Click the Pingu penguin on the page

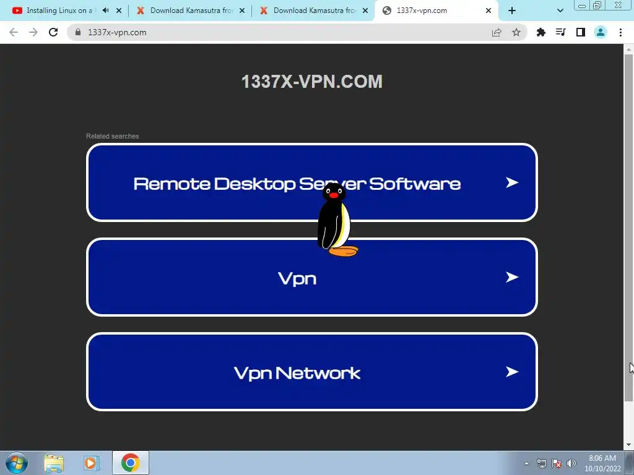tap(336, 220)
